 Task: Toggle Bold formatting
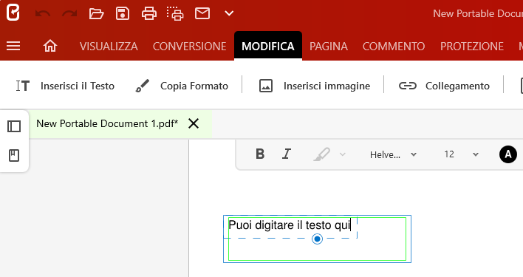tap(260, 154)
